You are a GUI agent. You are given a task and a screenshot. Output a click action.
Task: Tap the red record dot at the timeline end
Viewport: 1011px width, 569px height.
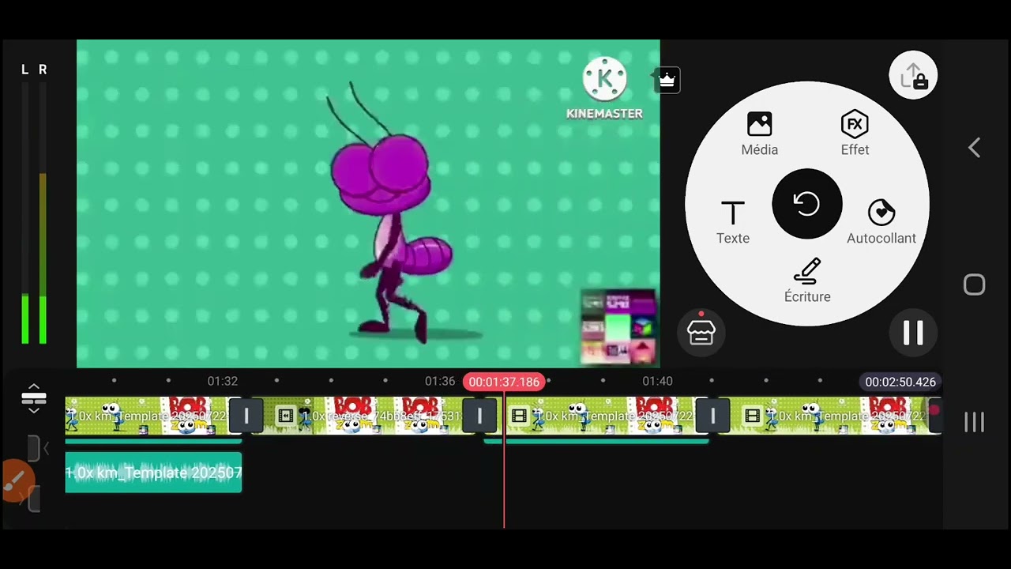pos(934,410)
